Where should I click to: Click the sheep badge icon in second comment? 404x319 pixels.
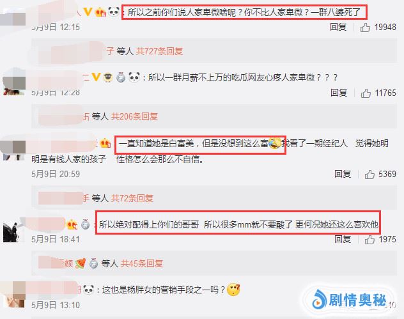108,77
